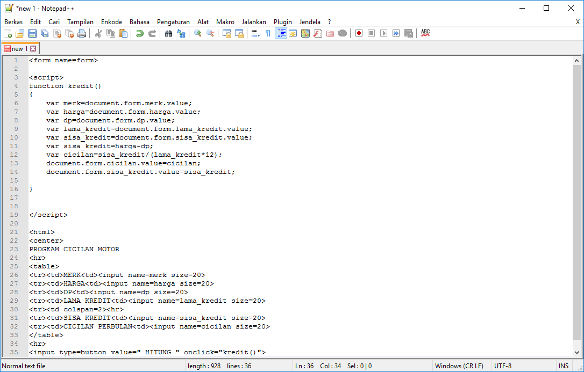Stop macro recording square icon
The image size is (584, 372).
tap(372, 33)
